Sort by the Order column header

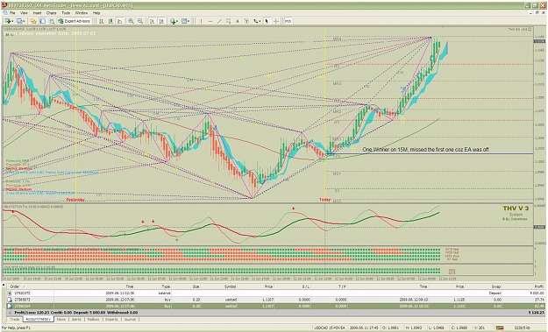(x=30, y=286)
